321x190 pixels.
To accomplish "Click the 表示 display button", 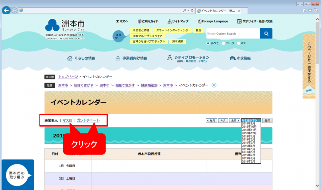I will (x=267, y=121).
